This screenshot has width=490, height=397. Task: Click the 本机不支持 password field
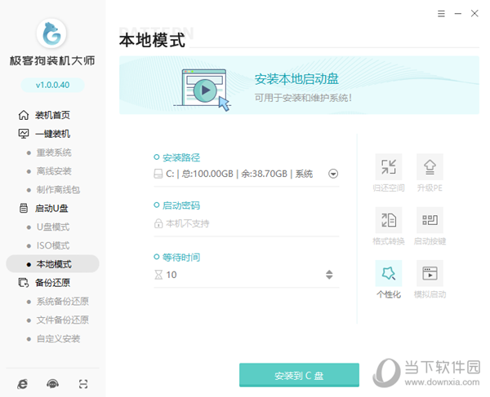click(247, 223)
